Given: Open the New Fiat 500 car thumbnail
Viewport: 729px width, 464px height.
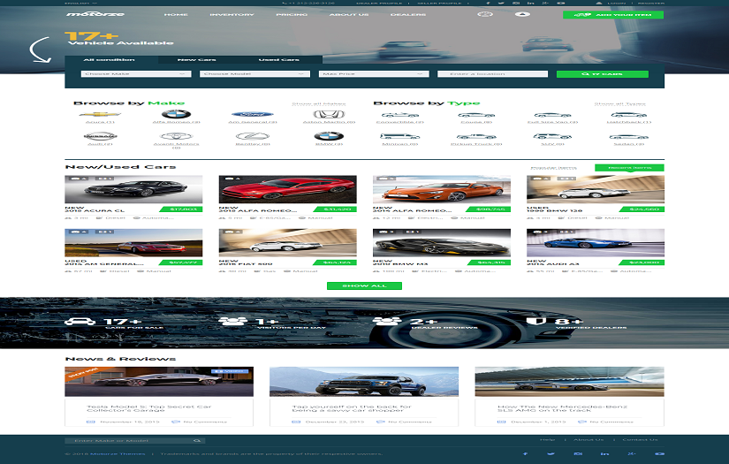Looking at the screenshot, I should pos(288,242).
